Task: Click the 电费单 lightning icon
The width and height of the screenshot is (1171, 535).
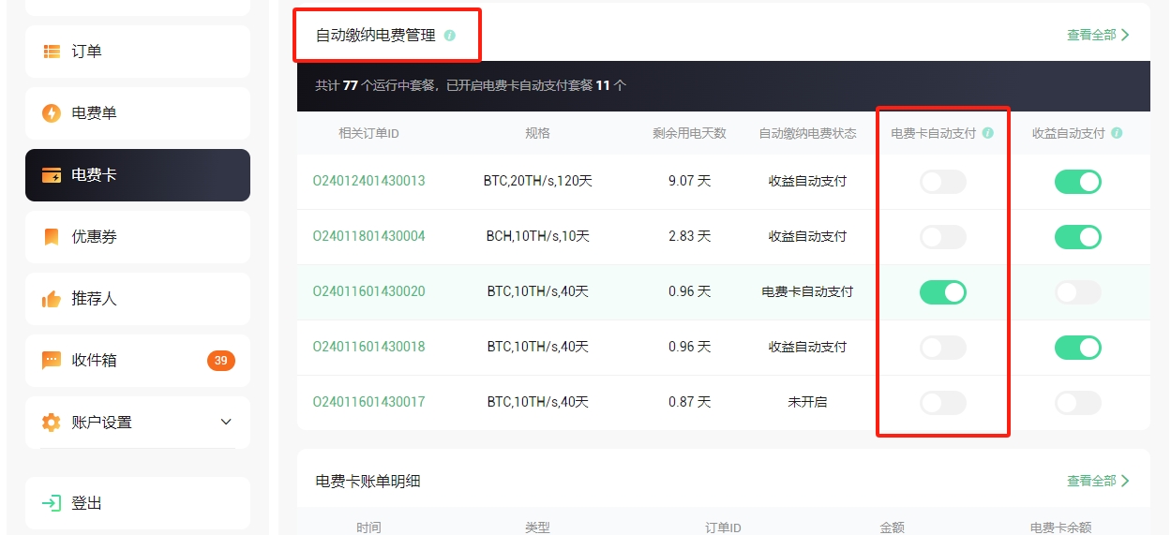Action: click(x=52, y=113)
